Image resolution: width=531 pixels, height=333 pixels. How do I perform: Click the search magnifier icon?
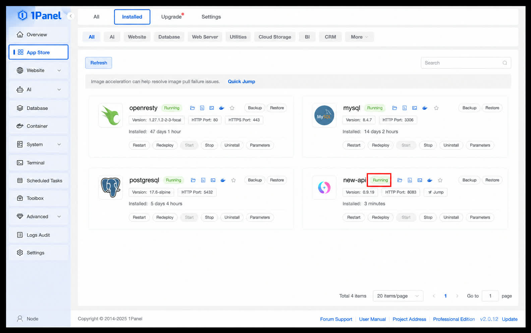click(505, 63)
